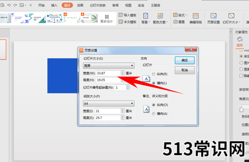The height and width of the screenshot is (162, 249).
Task: Select 横向(L) slide orientation radio
Action: point(153,83)
